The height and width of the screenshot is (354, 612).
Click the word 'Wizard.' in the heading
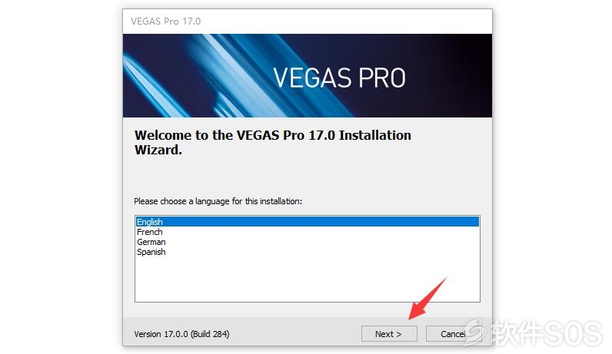click(158, 150)
